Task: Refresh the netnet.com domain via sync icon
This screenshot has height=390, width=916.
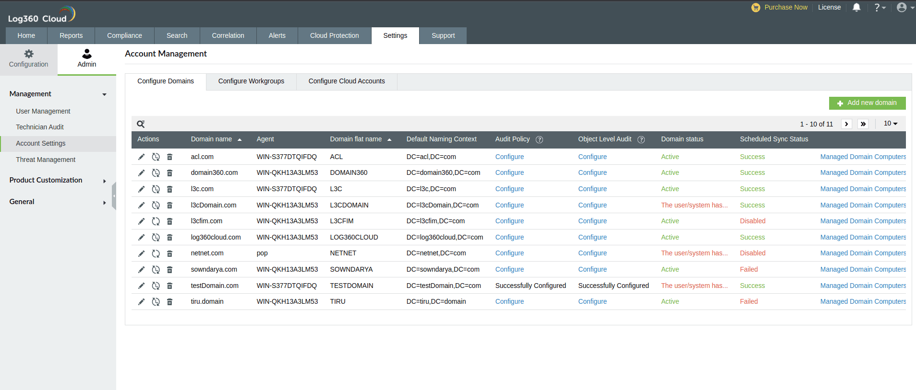Action: 156,253
